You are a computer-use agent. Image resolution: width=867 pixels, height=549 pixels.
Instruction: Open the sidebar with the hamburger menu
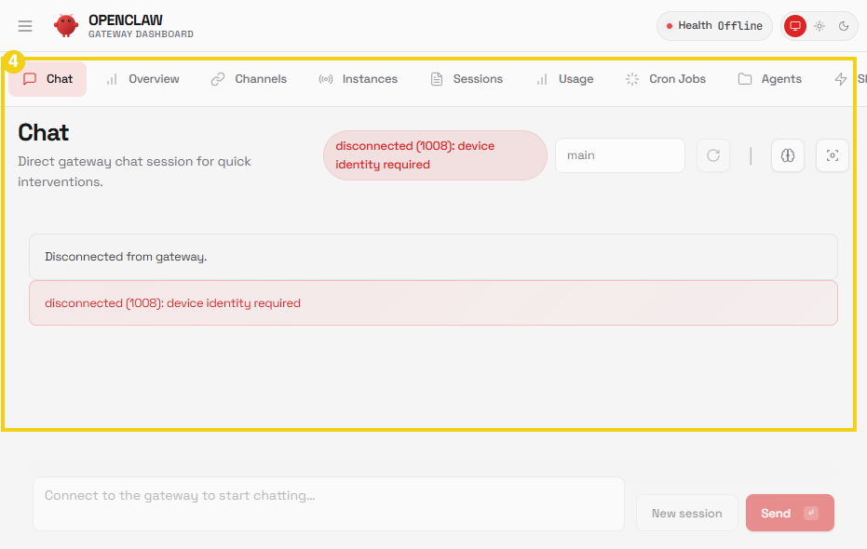(25, 26)
